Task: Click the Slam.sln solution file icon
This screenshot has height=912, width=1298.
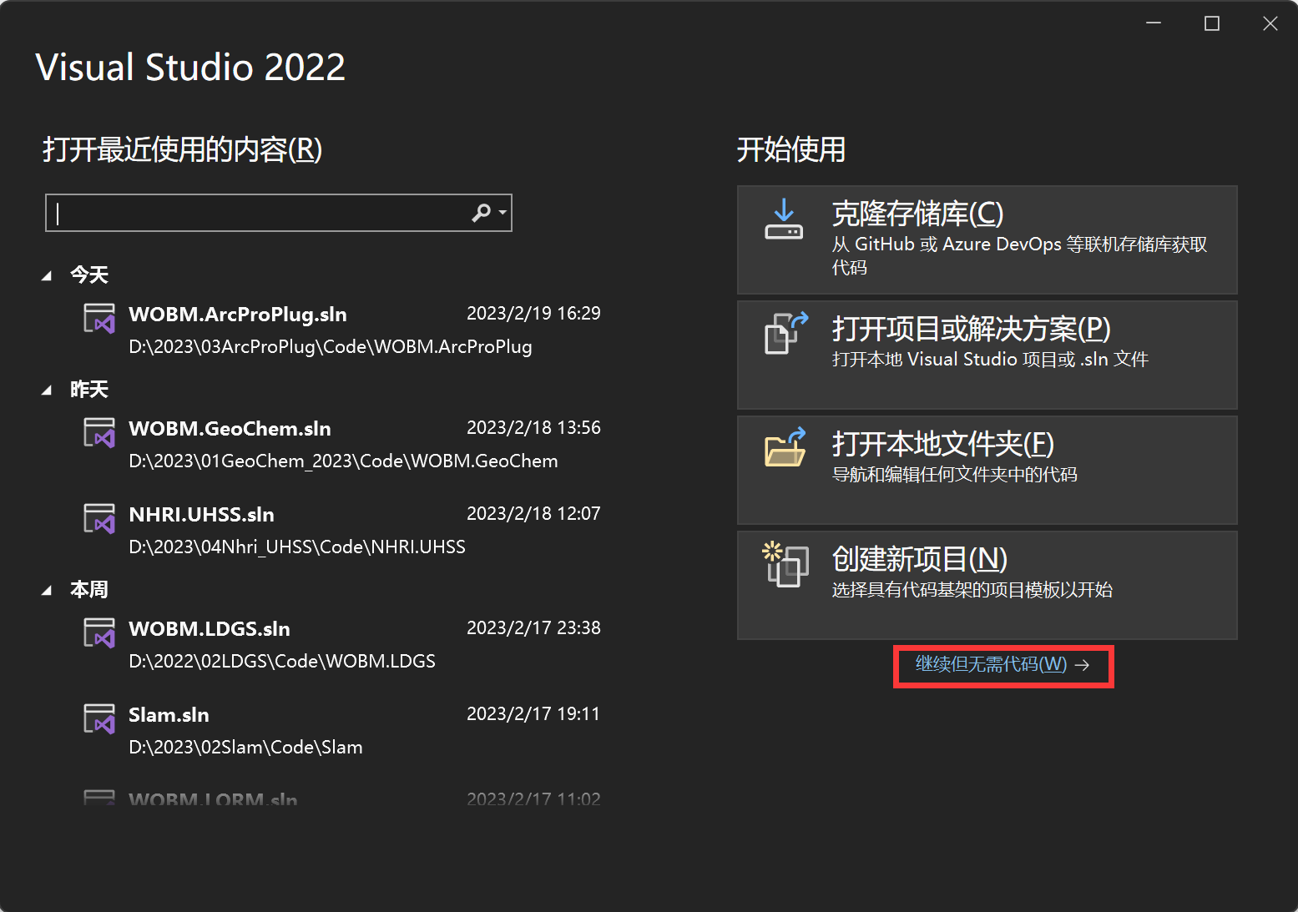Action: [x=99, y=718]
